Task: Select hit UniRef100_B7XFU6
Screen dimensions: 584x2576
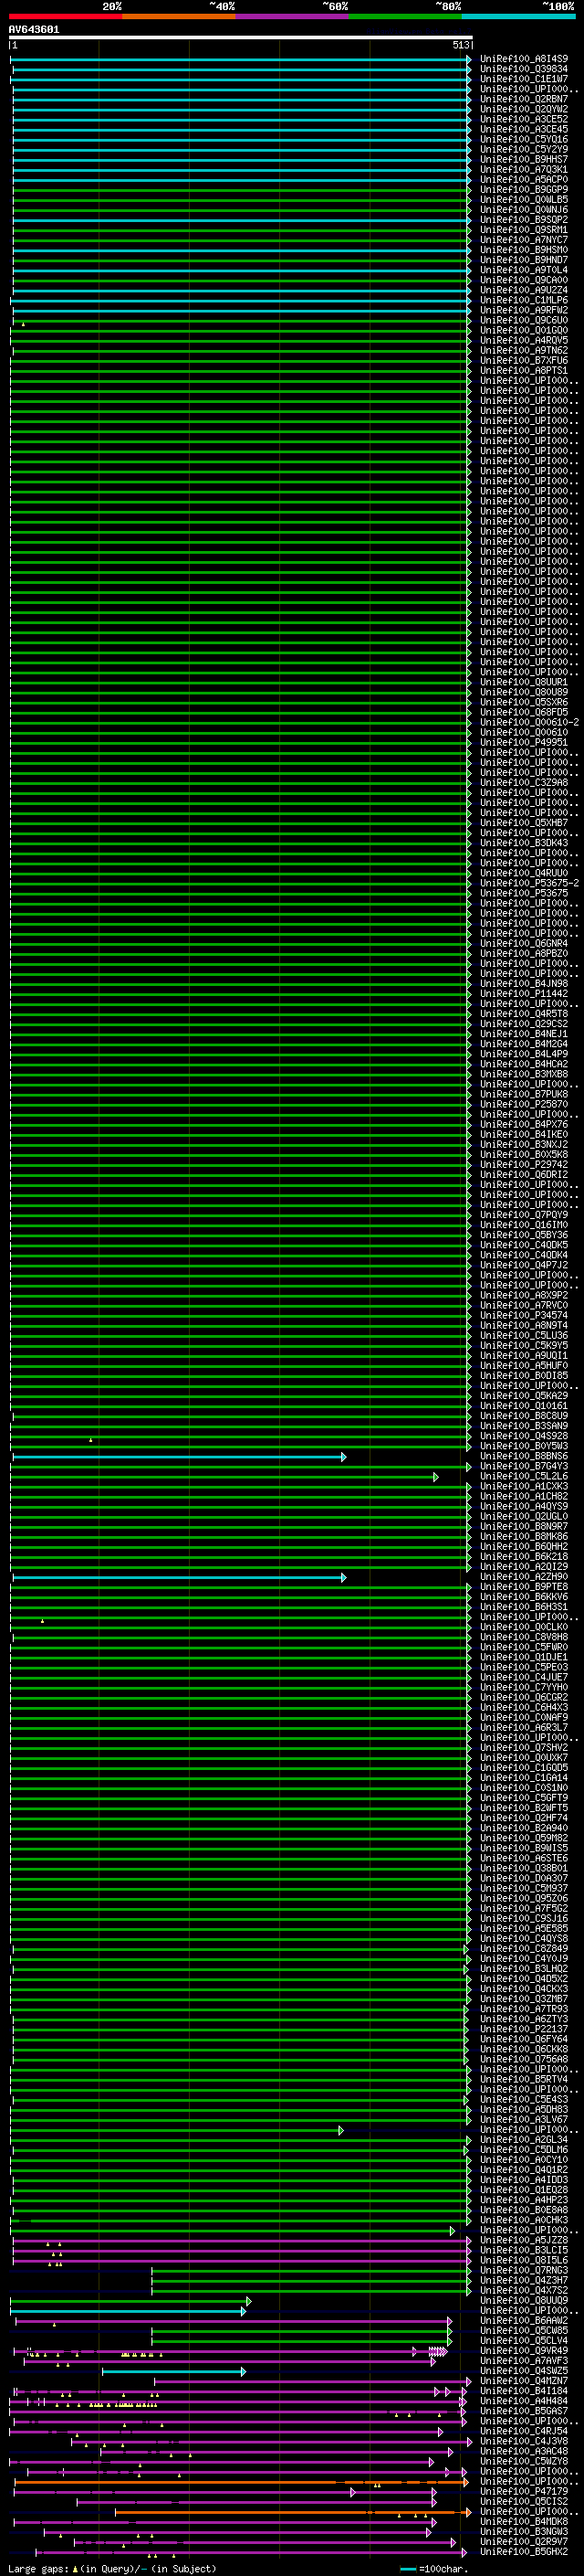Action: pos(523,360)
